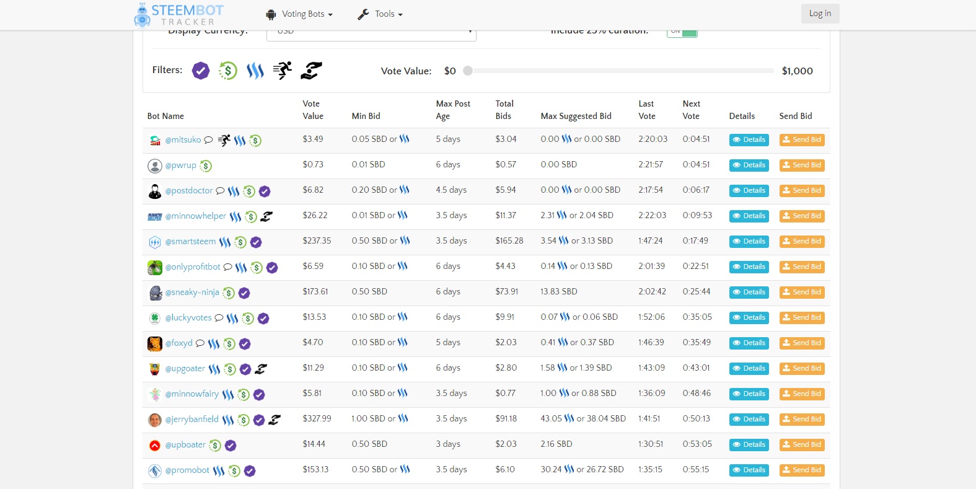Image resolution: width=976 pixels, height=489 pixels.
Task: Click Steem logo icon in @minnowfairy row
Action: (x=228, y=395)
